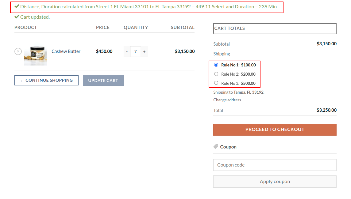
Task: Open the Change address link
Action: point(227,100)
